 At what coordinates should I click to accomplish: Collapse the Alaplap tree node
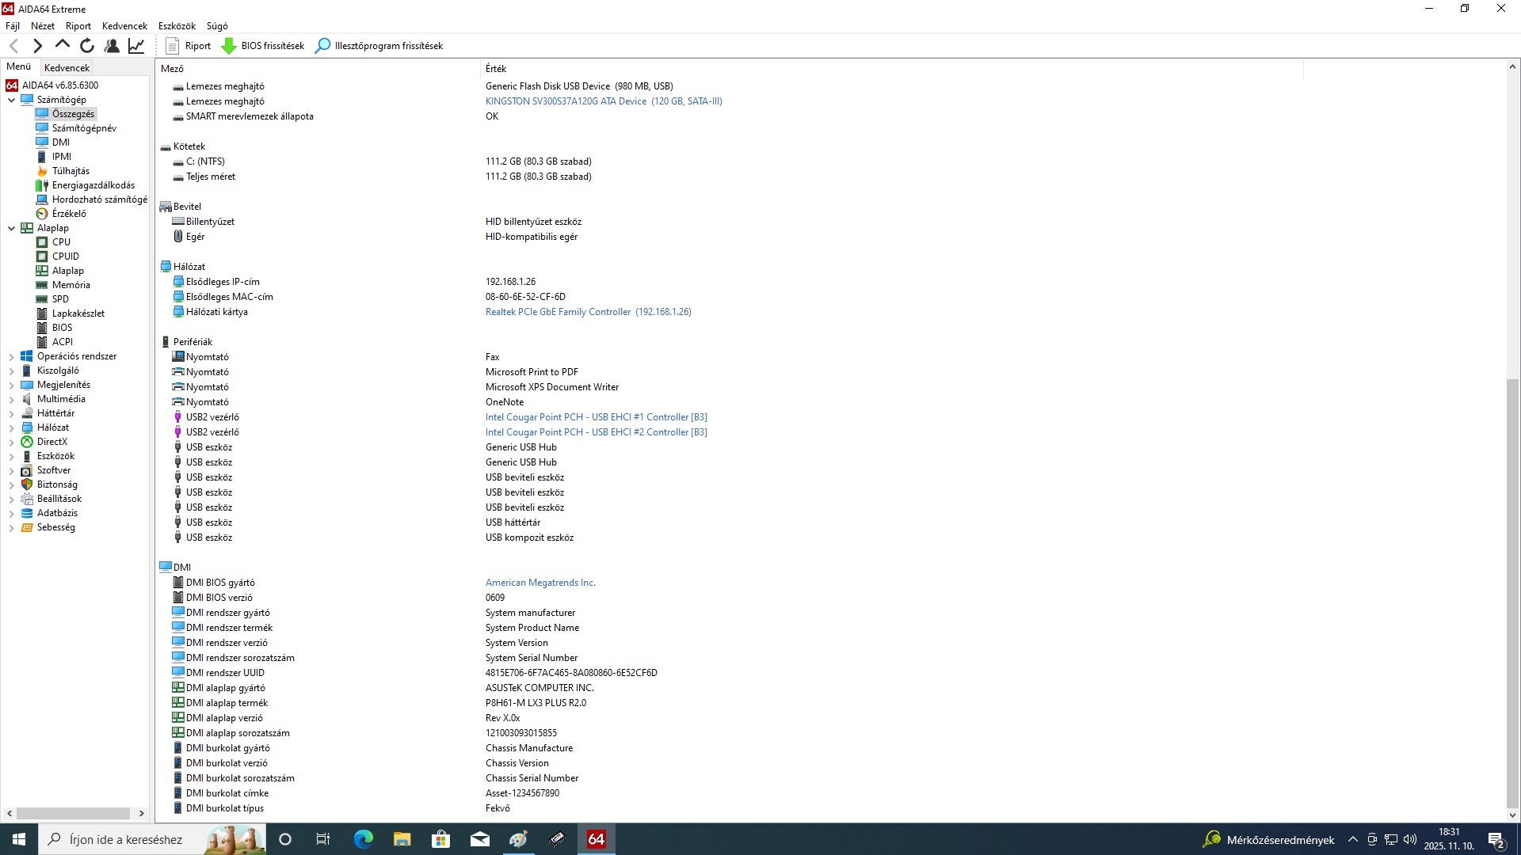pos(11,228)
